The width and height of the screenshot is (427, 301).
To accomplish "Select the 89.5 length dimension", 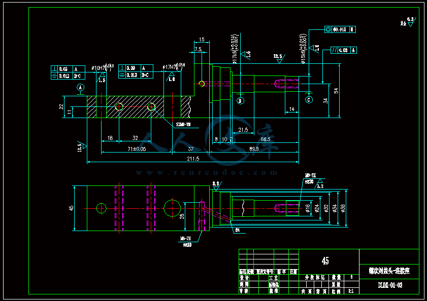I will point(254,149).
